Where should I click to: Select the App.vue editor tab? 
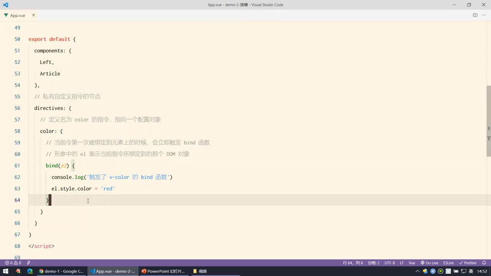point(18,15)
